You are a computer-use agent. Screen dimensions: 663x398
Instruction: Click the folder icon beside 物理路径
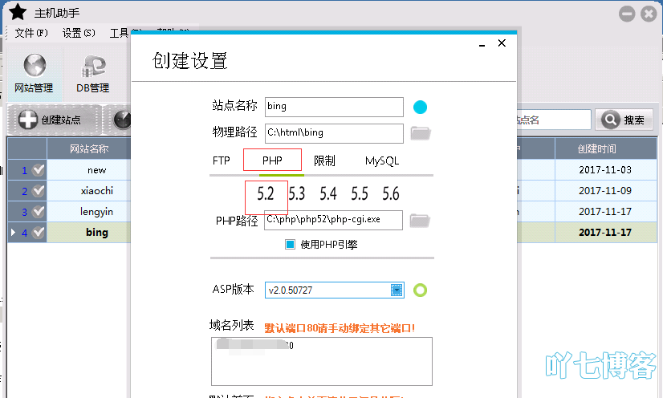click(x=421, y=133)
